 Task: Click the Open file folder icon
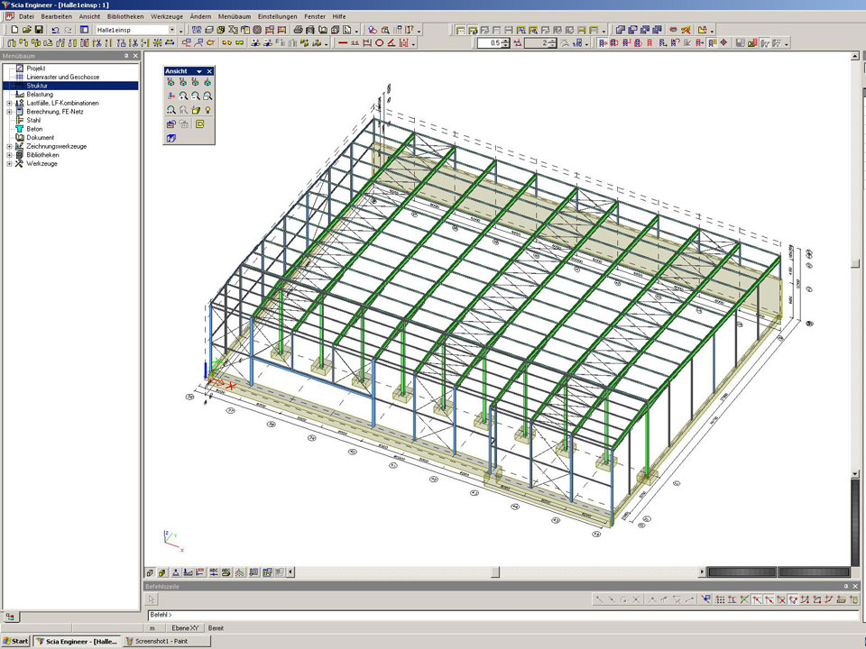27,30
